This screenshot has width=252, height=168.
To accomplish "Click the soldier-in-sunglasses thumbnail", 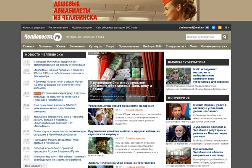I will pos(178,76).
